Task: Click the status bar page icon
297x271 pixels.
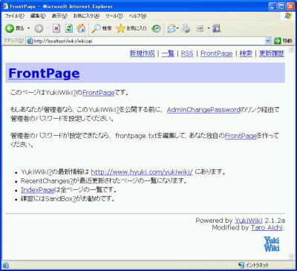Action: pyautogui.click(x=5, y=265)
